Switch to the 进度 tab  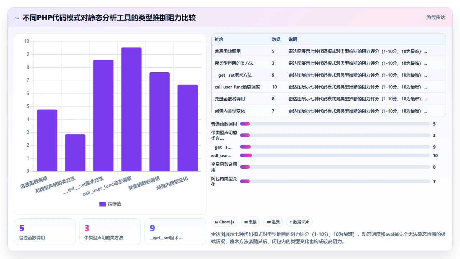[273, 222]
